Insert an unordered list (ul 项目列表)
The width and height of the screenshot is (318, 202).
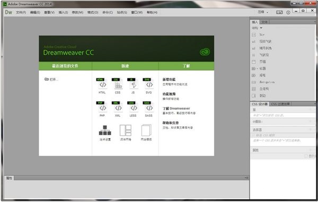(262, 41)
